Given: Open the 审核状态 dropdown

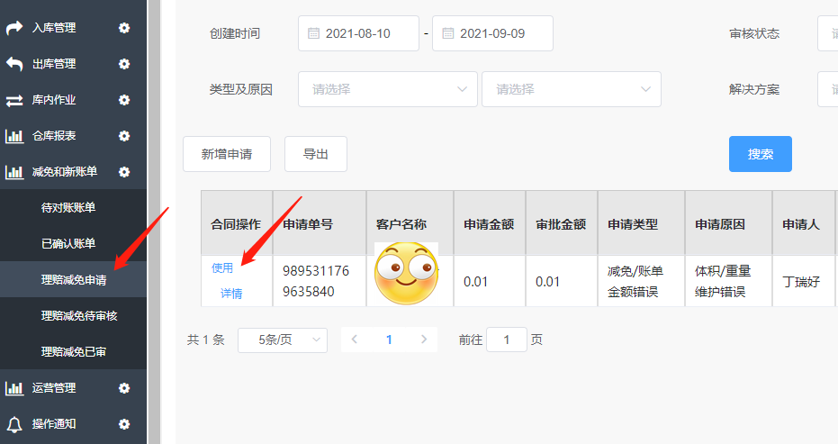Looking at the screenshot, I should pos(828,33).
